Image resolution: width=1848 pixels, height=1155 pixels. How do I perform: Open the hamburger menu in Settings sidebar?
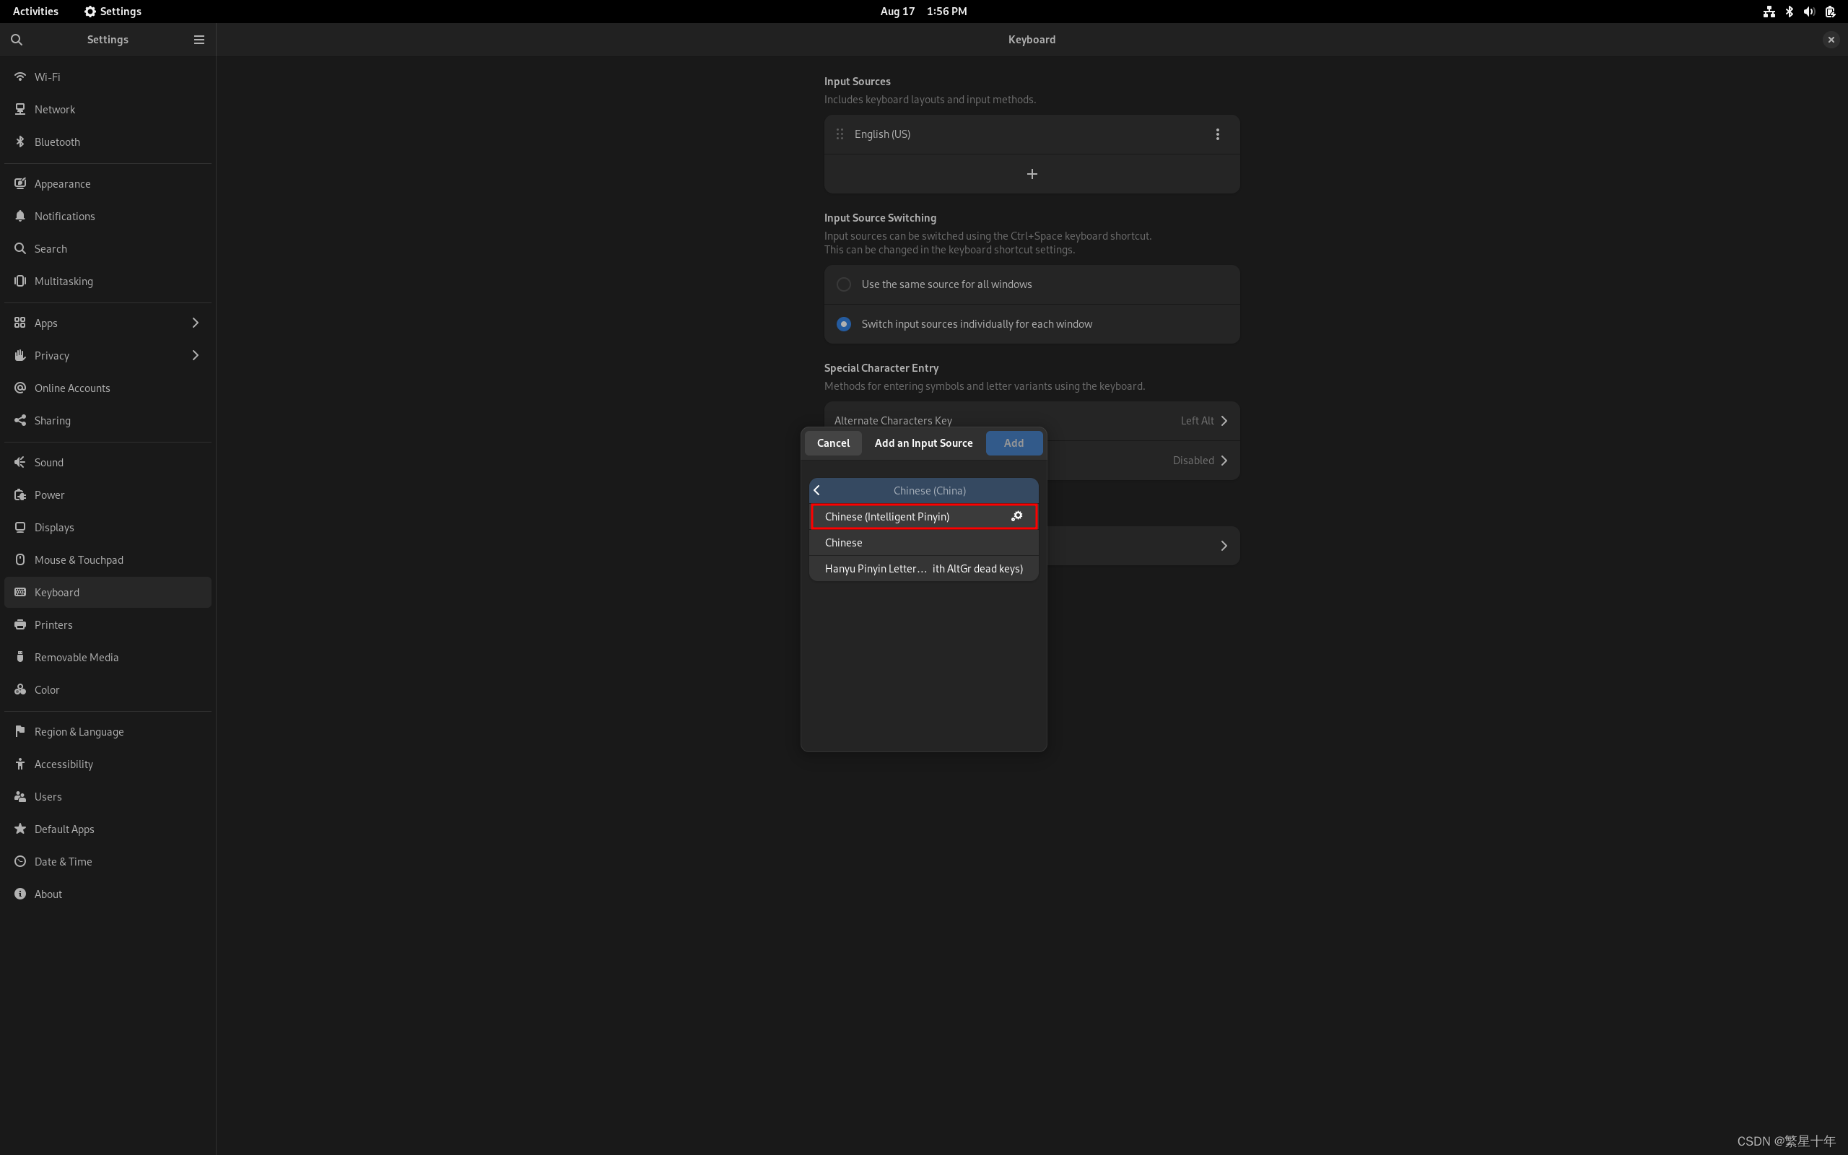[x=199, y=40]
